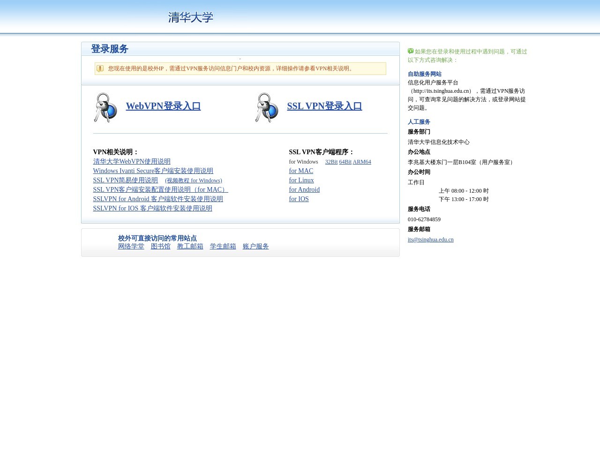Click the green help icon in sidebar
This screenshot has height=450, width=600.
[x=411, y=51]
